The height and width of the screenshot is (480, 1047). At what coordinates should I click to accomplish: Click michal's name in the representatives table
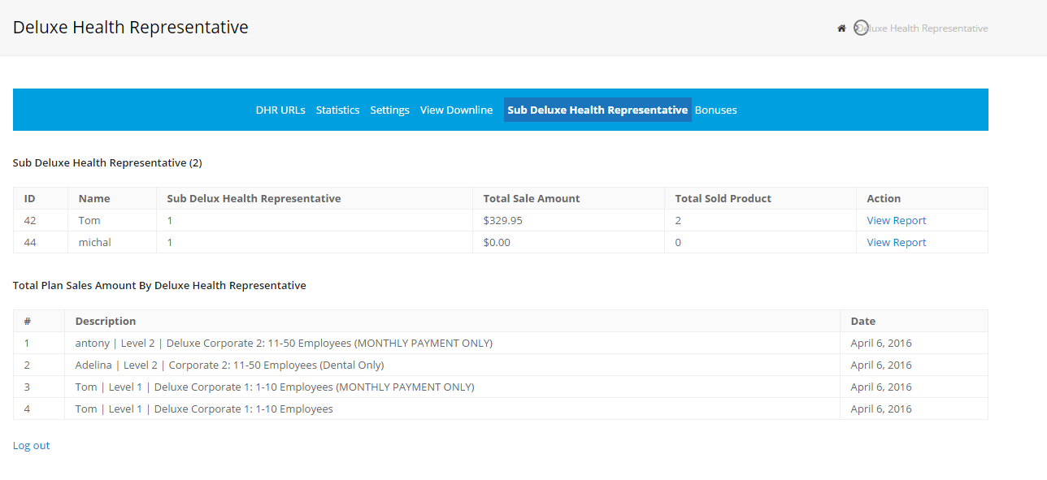tap(94, 243)
